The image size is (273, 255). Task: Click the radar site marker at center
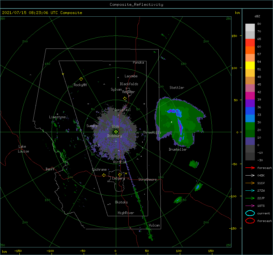(x=116, y=132)
